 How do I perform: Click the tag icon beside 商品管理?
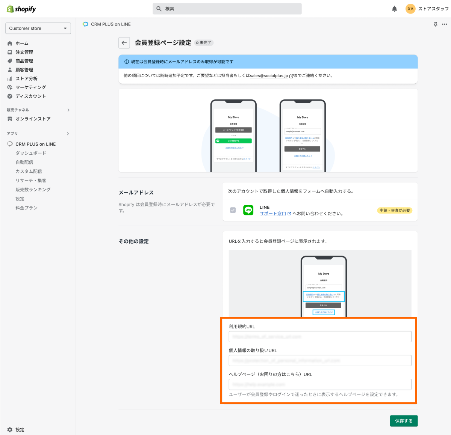pos(10,61)
